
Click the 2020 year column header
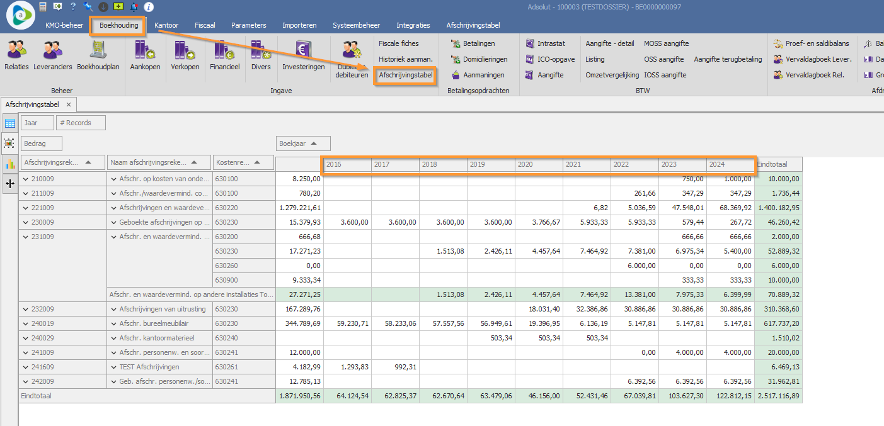tap(538, 164)
